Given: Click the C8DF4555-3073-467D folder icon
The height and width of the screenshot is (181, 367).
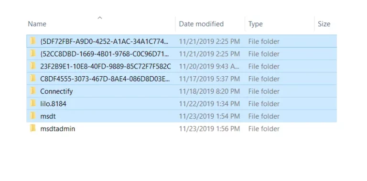Looking at the screenshot, I should [33, 79].
